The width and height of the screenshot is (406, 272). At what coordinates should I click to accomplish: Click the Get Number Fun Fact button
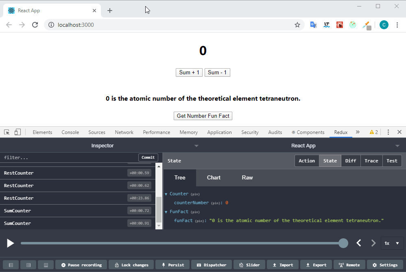coord(203,116)
